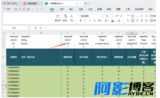Click the export to PDF icon
160x98 pixels.
(20, 9)
